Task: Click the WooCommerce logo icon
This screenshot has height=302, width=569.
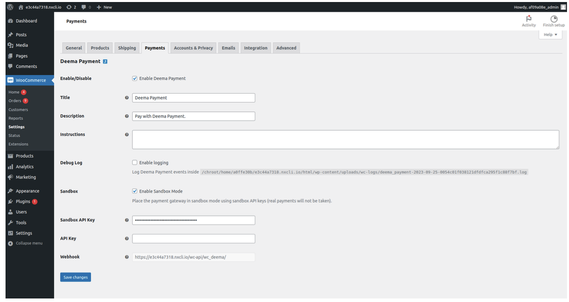Action: [x=11, y=80]
